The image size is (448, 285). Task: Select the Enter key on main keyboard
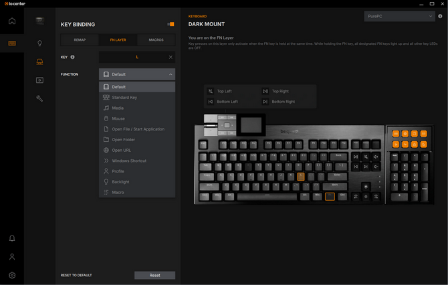click(x=337, y=177)
